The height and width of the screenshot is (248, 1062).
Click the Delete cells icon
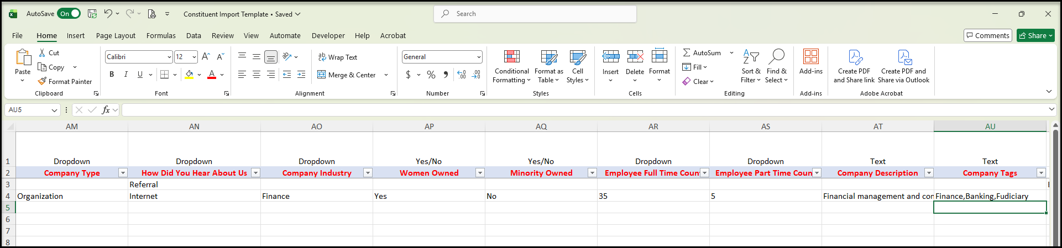pyautogui.click(x=635, y=56)
